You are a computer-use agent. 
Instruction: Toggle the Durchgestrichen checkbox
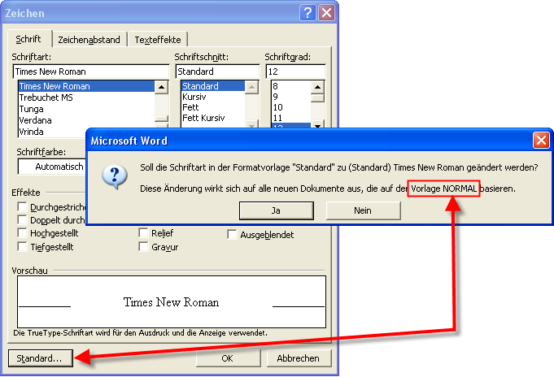22,206
